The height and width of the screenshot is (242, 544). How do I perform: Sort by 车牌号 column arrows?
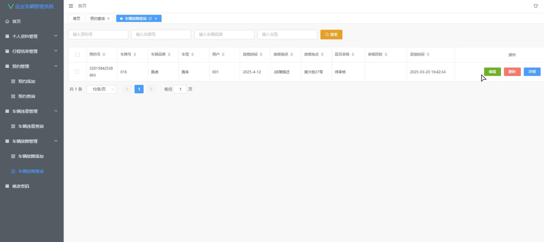point(135,54)
